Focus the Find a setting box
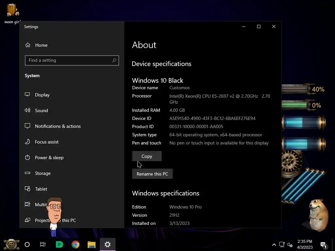335x251 pixels. (72, 60)
